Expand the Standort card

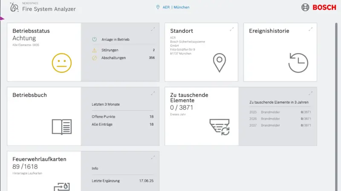(x=231, y=29)
